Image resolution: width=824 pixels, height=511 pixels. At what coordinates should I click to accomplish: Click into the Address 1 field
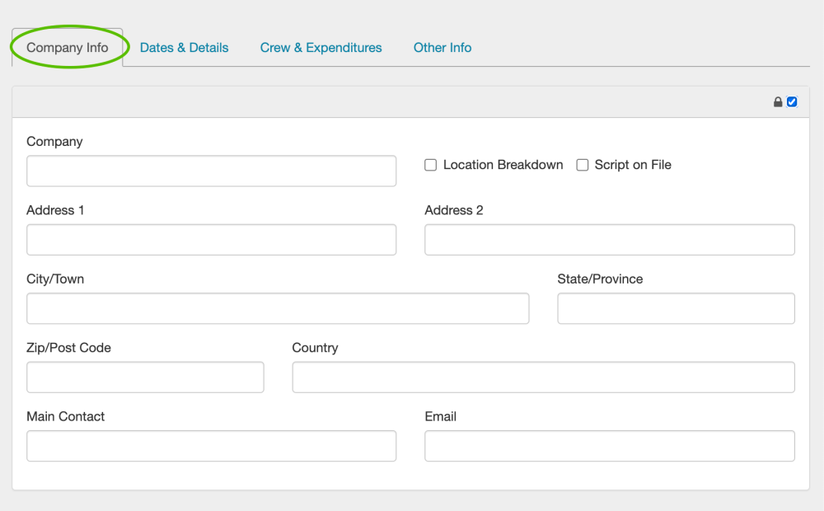click(x=211, y=240)
